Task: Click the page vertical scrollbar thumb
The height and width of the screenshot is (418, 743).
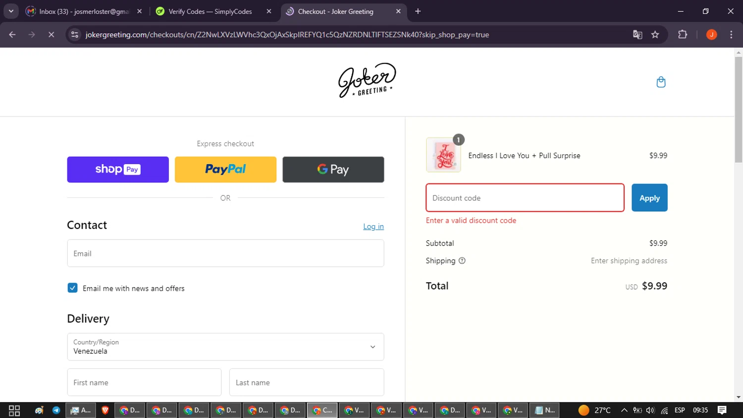Action: 739,109
